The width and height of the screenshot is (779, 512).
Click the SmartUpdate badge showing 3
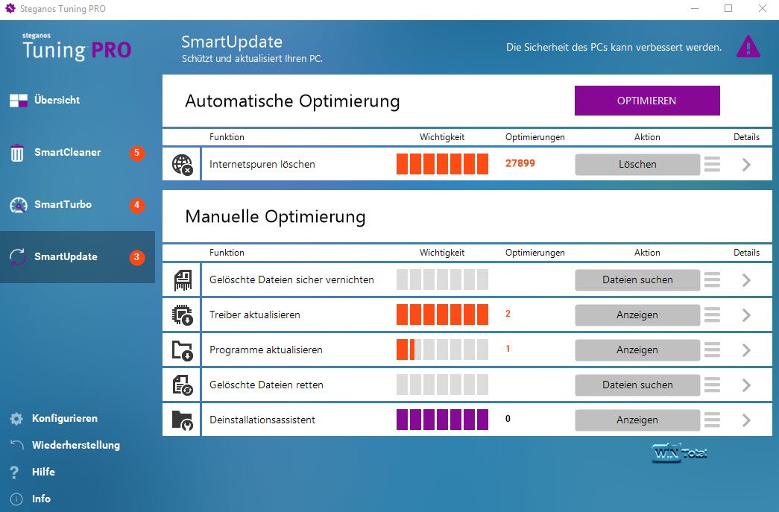[136, 257]
